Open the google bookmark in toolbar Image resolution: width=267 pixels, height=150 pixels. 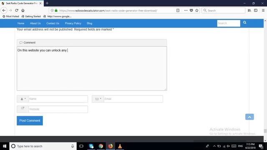click(58, 16)
